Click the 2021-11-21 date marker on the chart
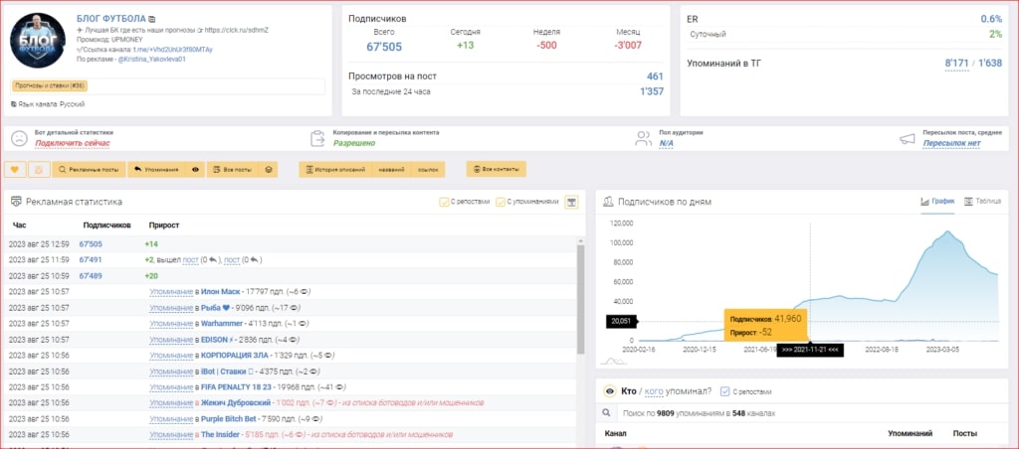Screen dimensions: 1019x449 tap(809, 350)
